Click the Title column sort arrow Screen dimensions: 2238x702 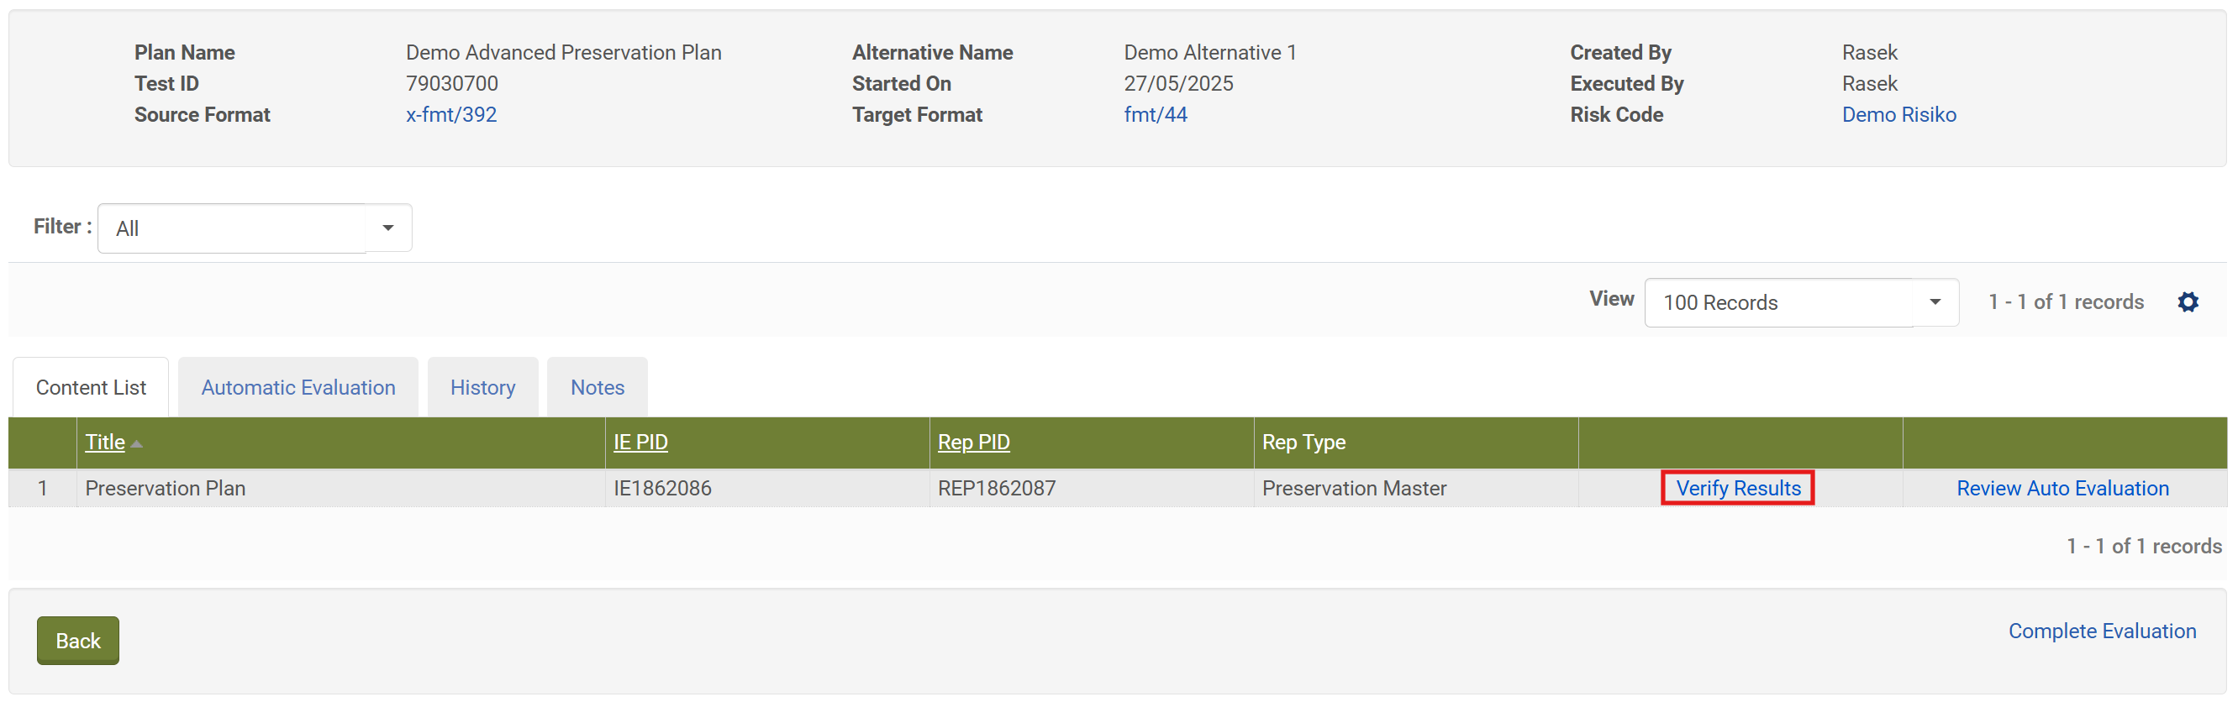click(x=136, y=443)
